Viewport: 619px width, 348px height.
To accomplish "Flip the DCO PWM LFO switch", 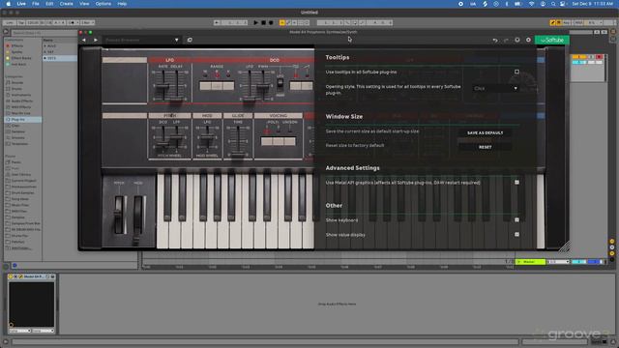I will point(280,83).
